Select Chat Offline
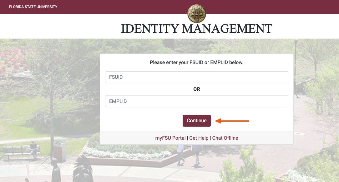Screen dimensions: 339x182 [x=225, y=138]
